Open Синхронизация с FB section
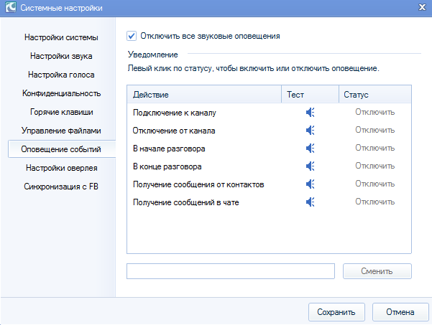Screen dimensions: 432x325 (x=61, y=187)
